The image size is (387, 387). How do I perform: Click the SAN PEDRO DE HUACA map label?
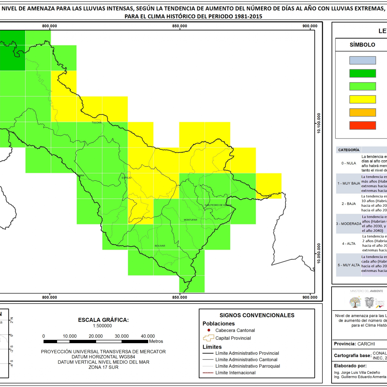click(x=218, y=205)
